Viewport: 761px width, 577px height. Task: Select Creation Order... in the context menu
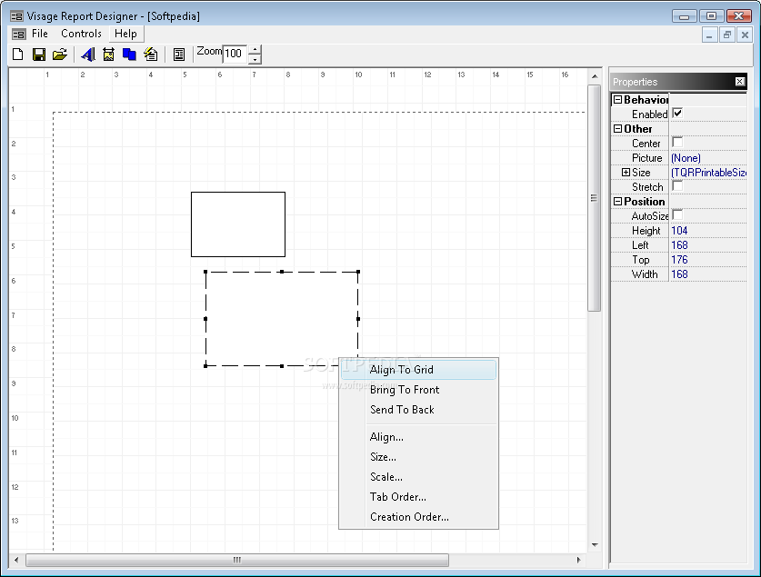tap(418, 516)
